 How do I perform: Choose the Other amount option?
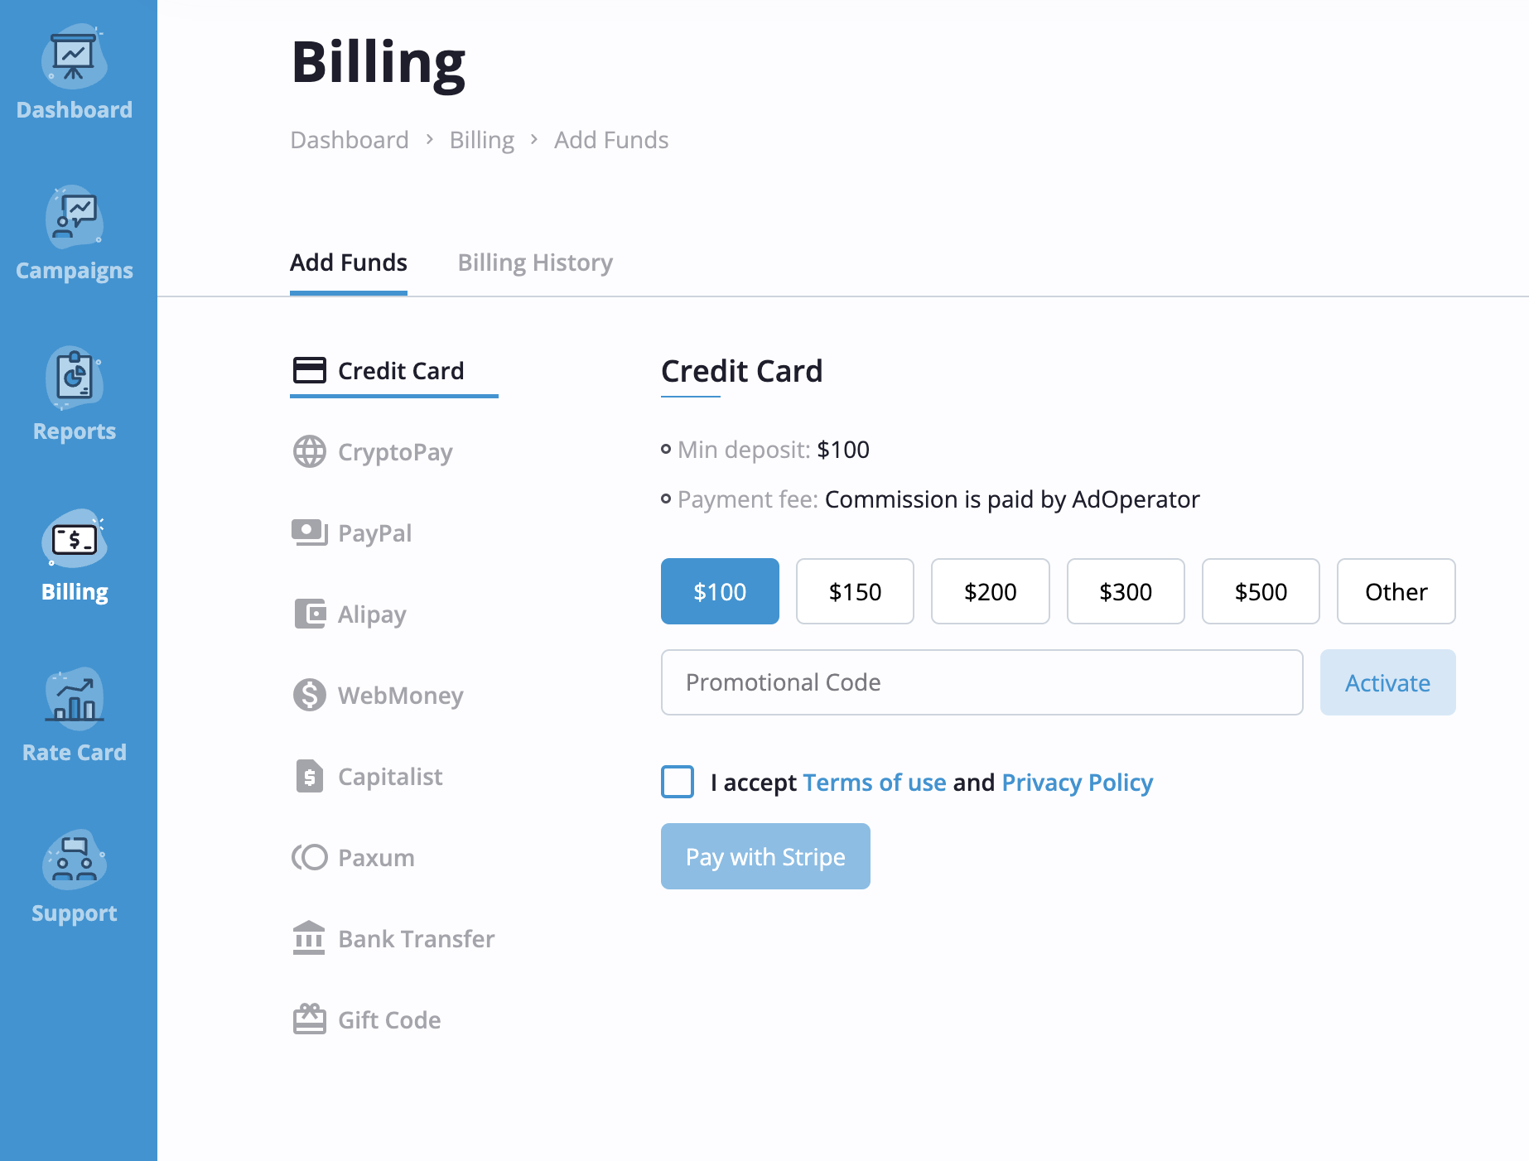point(1396,591)
